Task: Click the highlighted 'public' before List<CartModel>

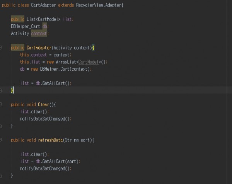Action: click(x=18, y=19)
